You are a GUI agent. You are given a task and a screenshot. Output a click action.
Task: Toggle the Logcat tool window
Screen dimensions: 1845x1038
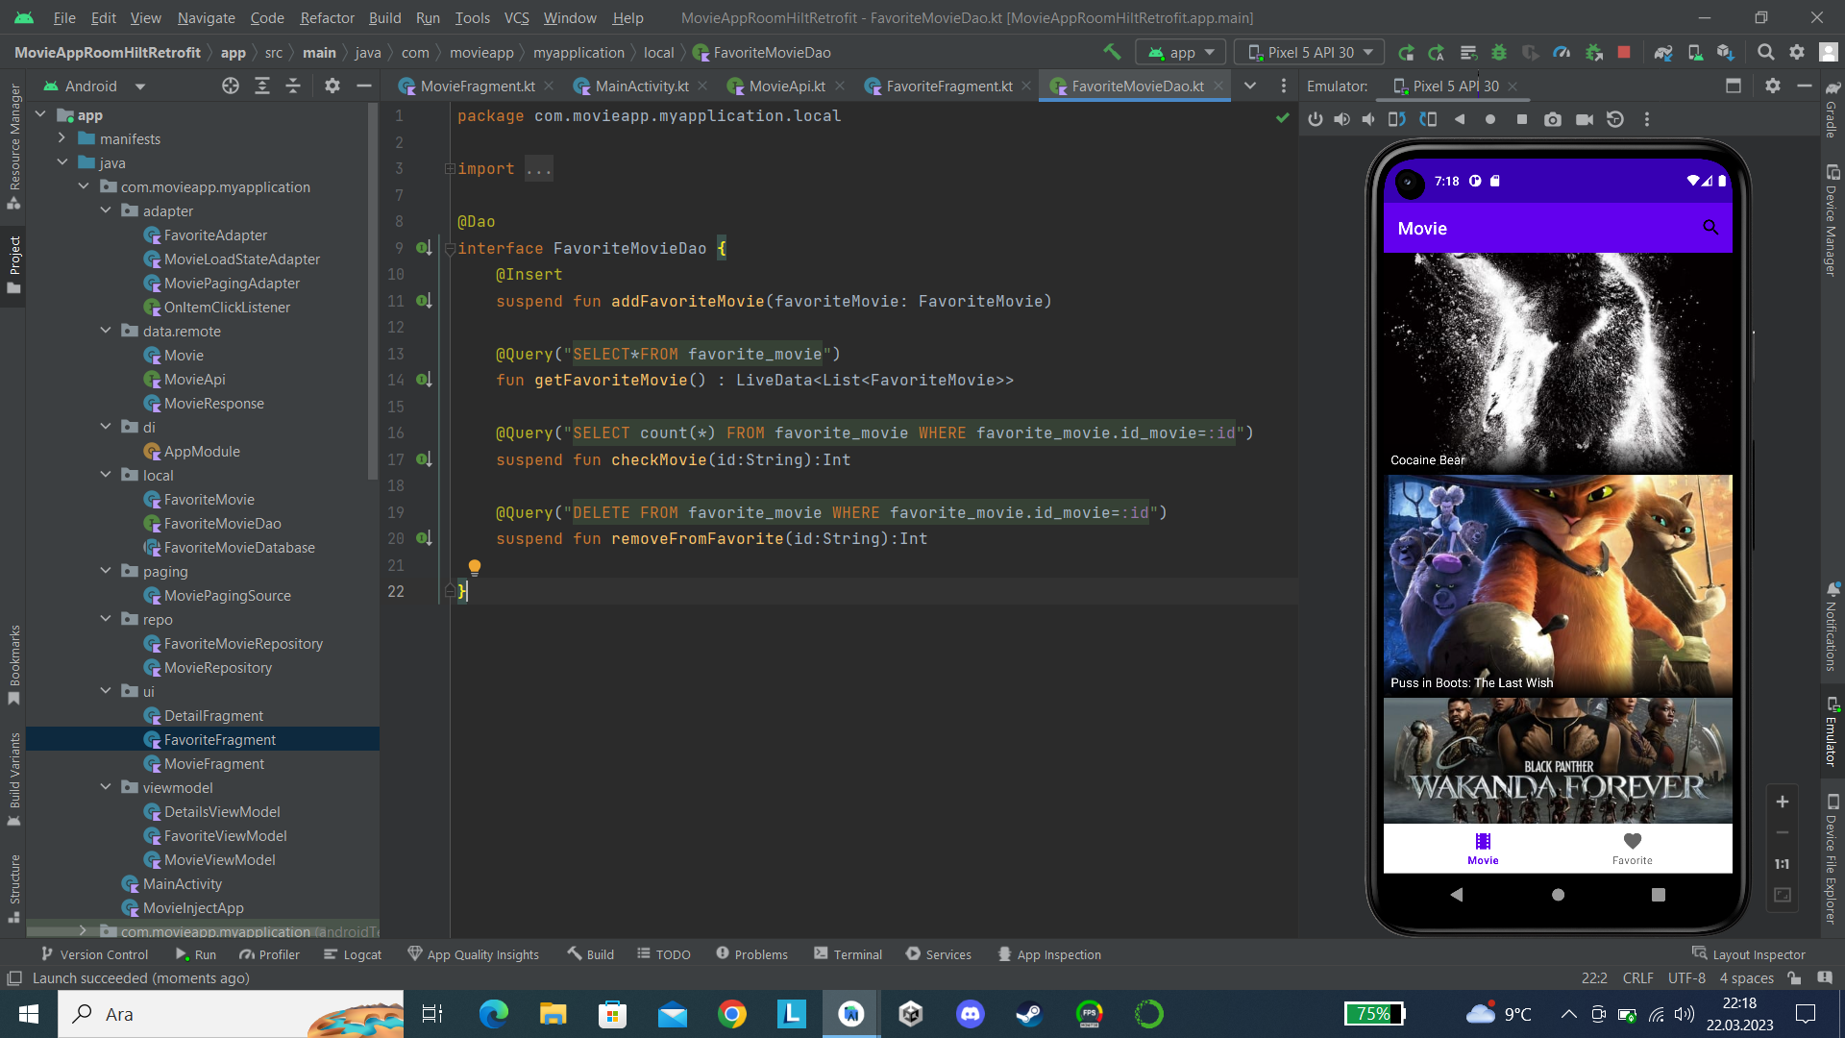click(358, 954)
